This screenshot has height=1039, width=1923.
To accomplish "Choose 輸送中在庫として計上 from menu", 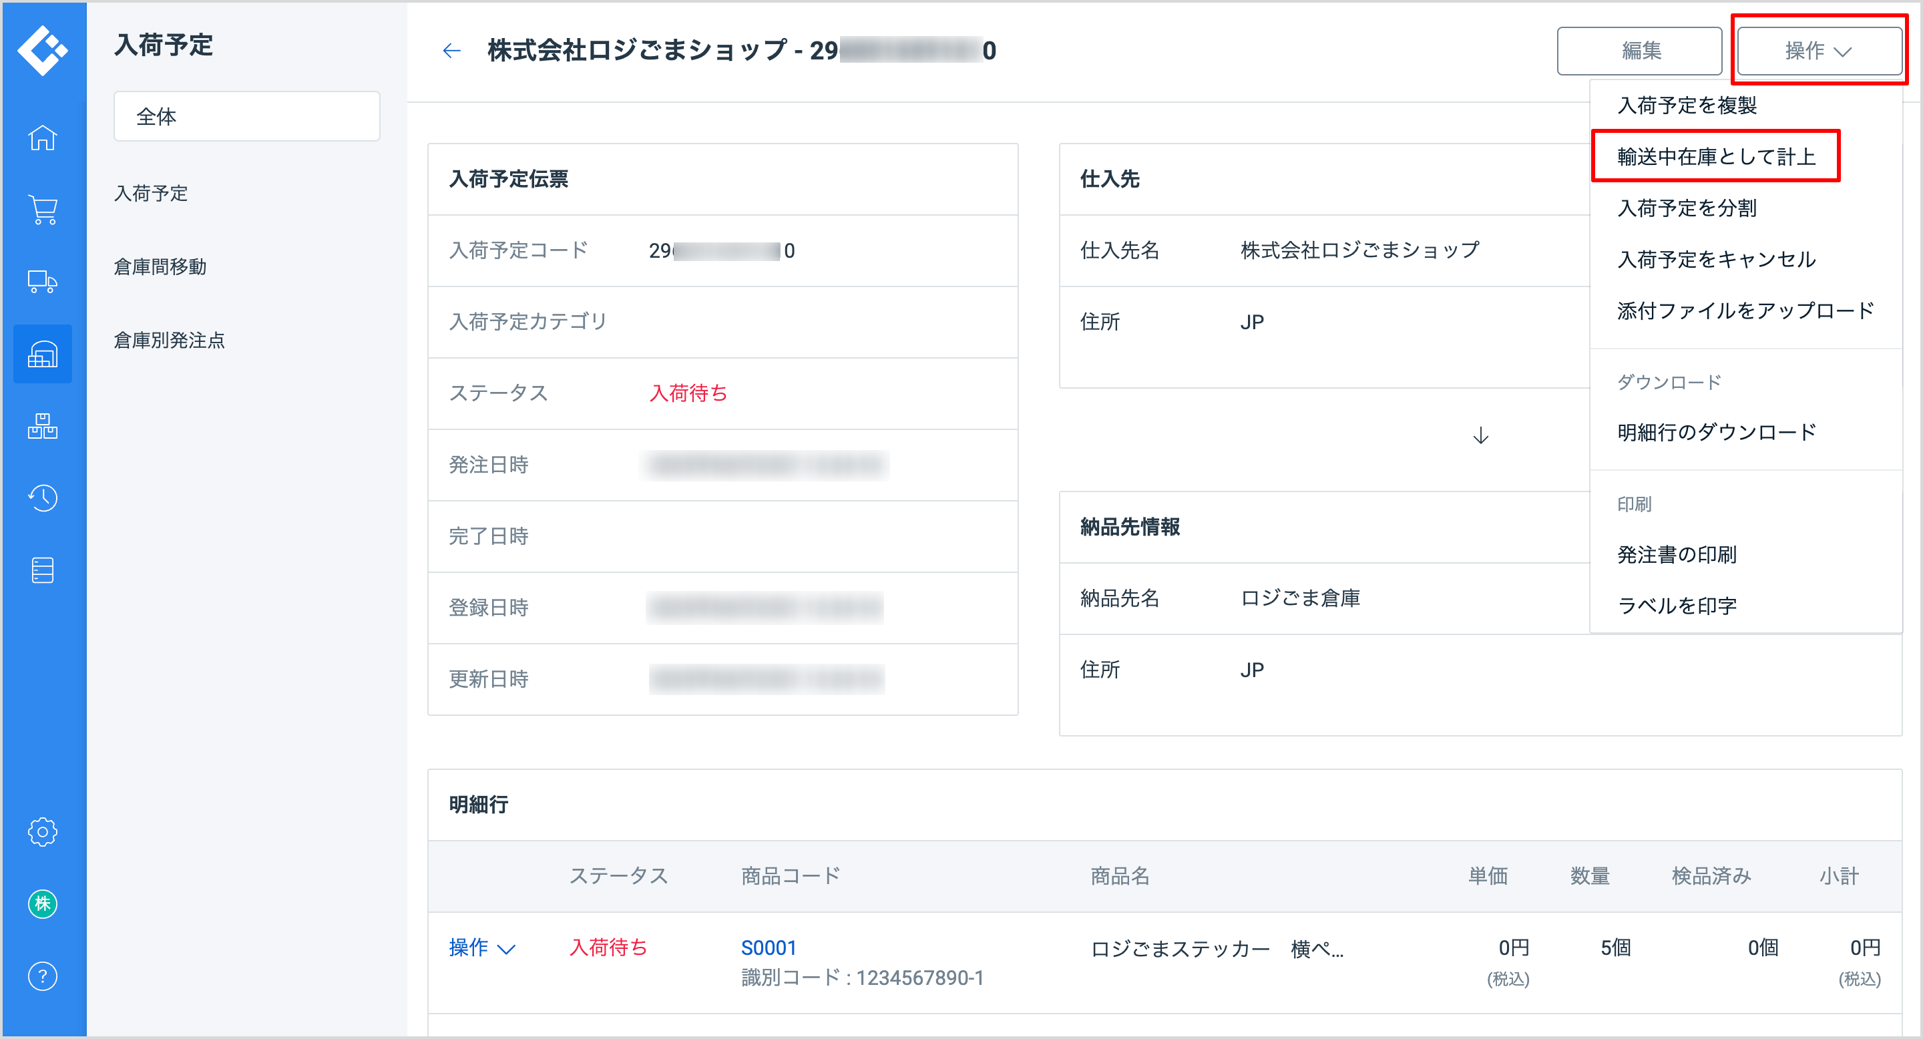I will click(x=1715, y=157).
